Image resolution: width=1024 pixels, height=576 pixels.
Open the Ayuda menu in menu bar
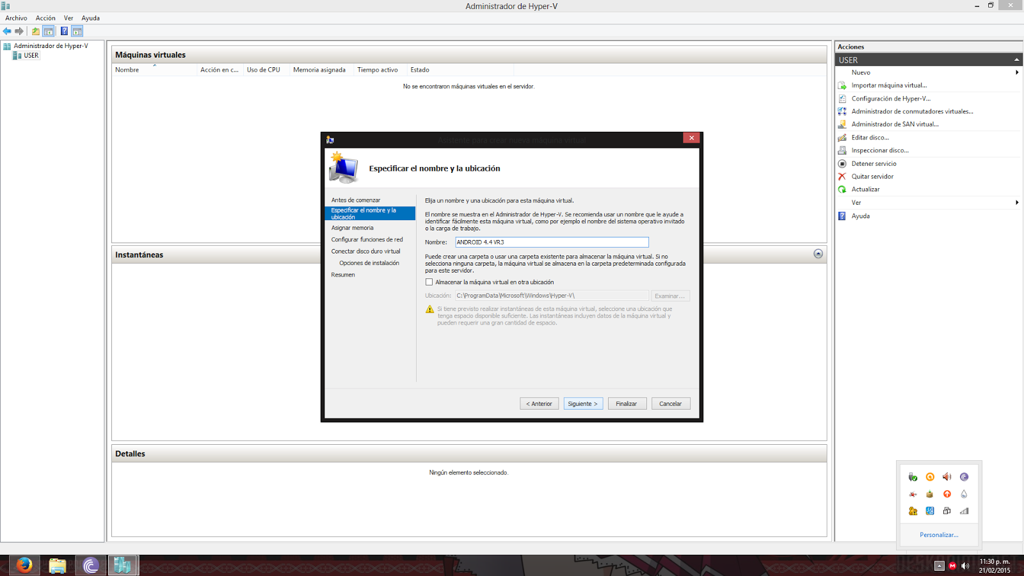pyautogui.click(x=90, y=18)
